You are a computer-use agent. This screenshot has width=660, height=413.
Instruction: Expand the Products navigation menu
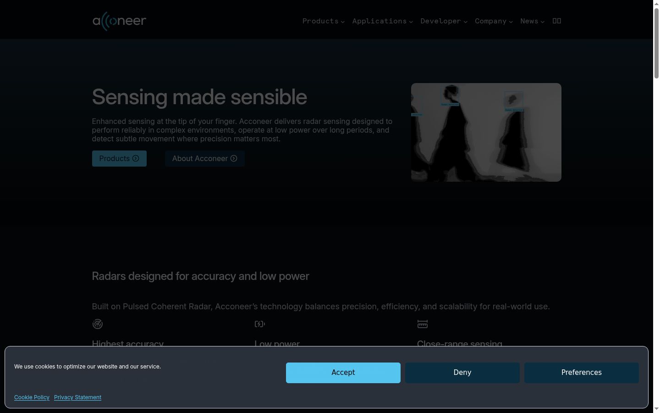(324, 21)
